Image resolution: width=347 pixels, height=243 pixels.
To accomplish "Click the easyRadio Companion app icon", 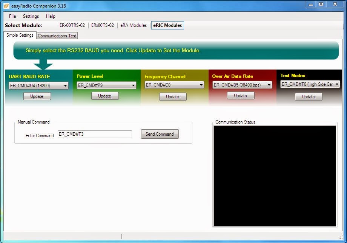I will click(x=6, y=6).
